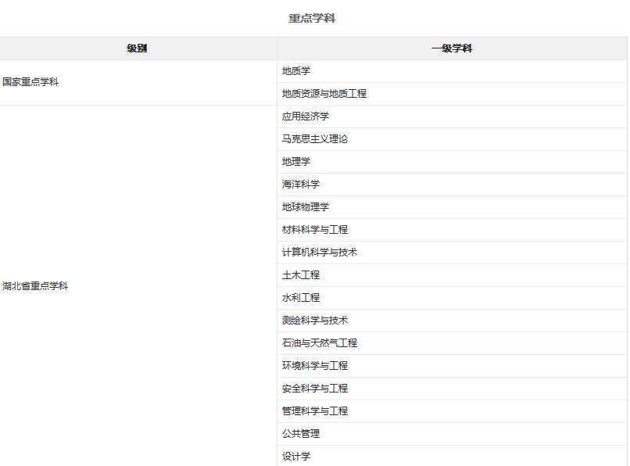The width and height of the screenshot is (630, 466).
Task: Click the 湖北省重点学科 level cell
Action: [x=35, y=286]
